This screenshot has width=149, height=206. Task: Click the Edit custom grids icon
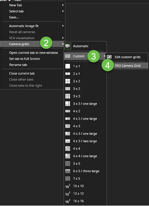point(109,57)
